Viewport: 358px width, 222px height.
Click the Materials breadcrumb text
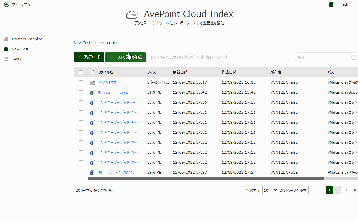[108, 43]
